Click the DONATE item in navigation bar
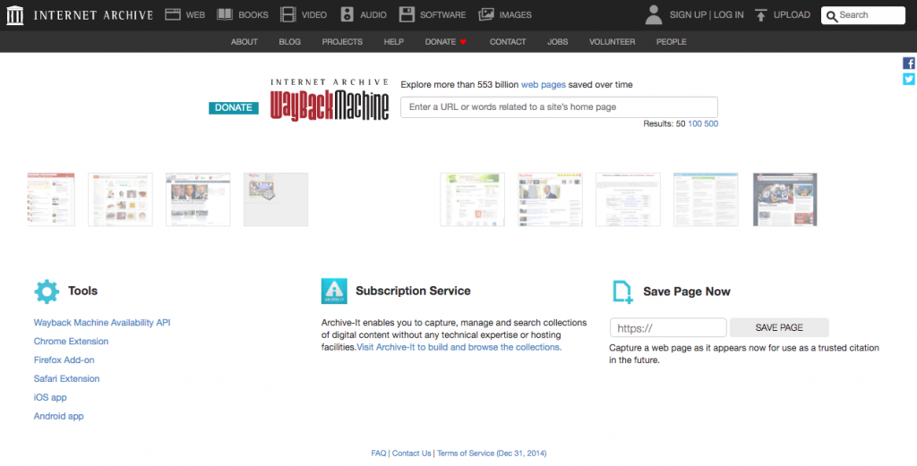 (x=441, y=42)
